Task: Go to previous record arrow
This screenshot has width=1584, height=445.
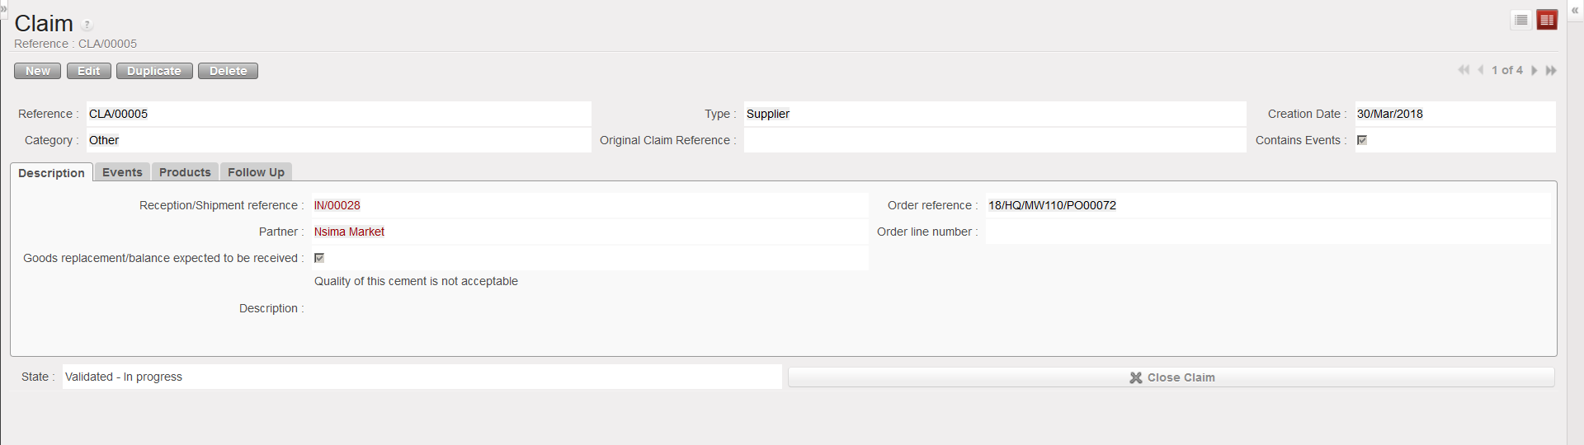Action: (x=1481, y=70)
